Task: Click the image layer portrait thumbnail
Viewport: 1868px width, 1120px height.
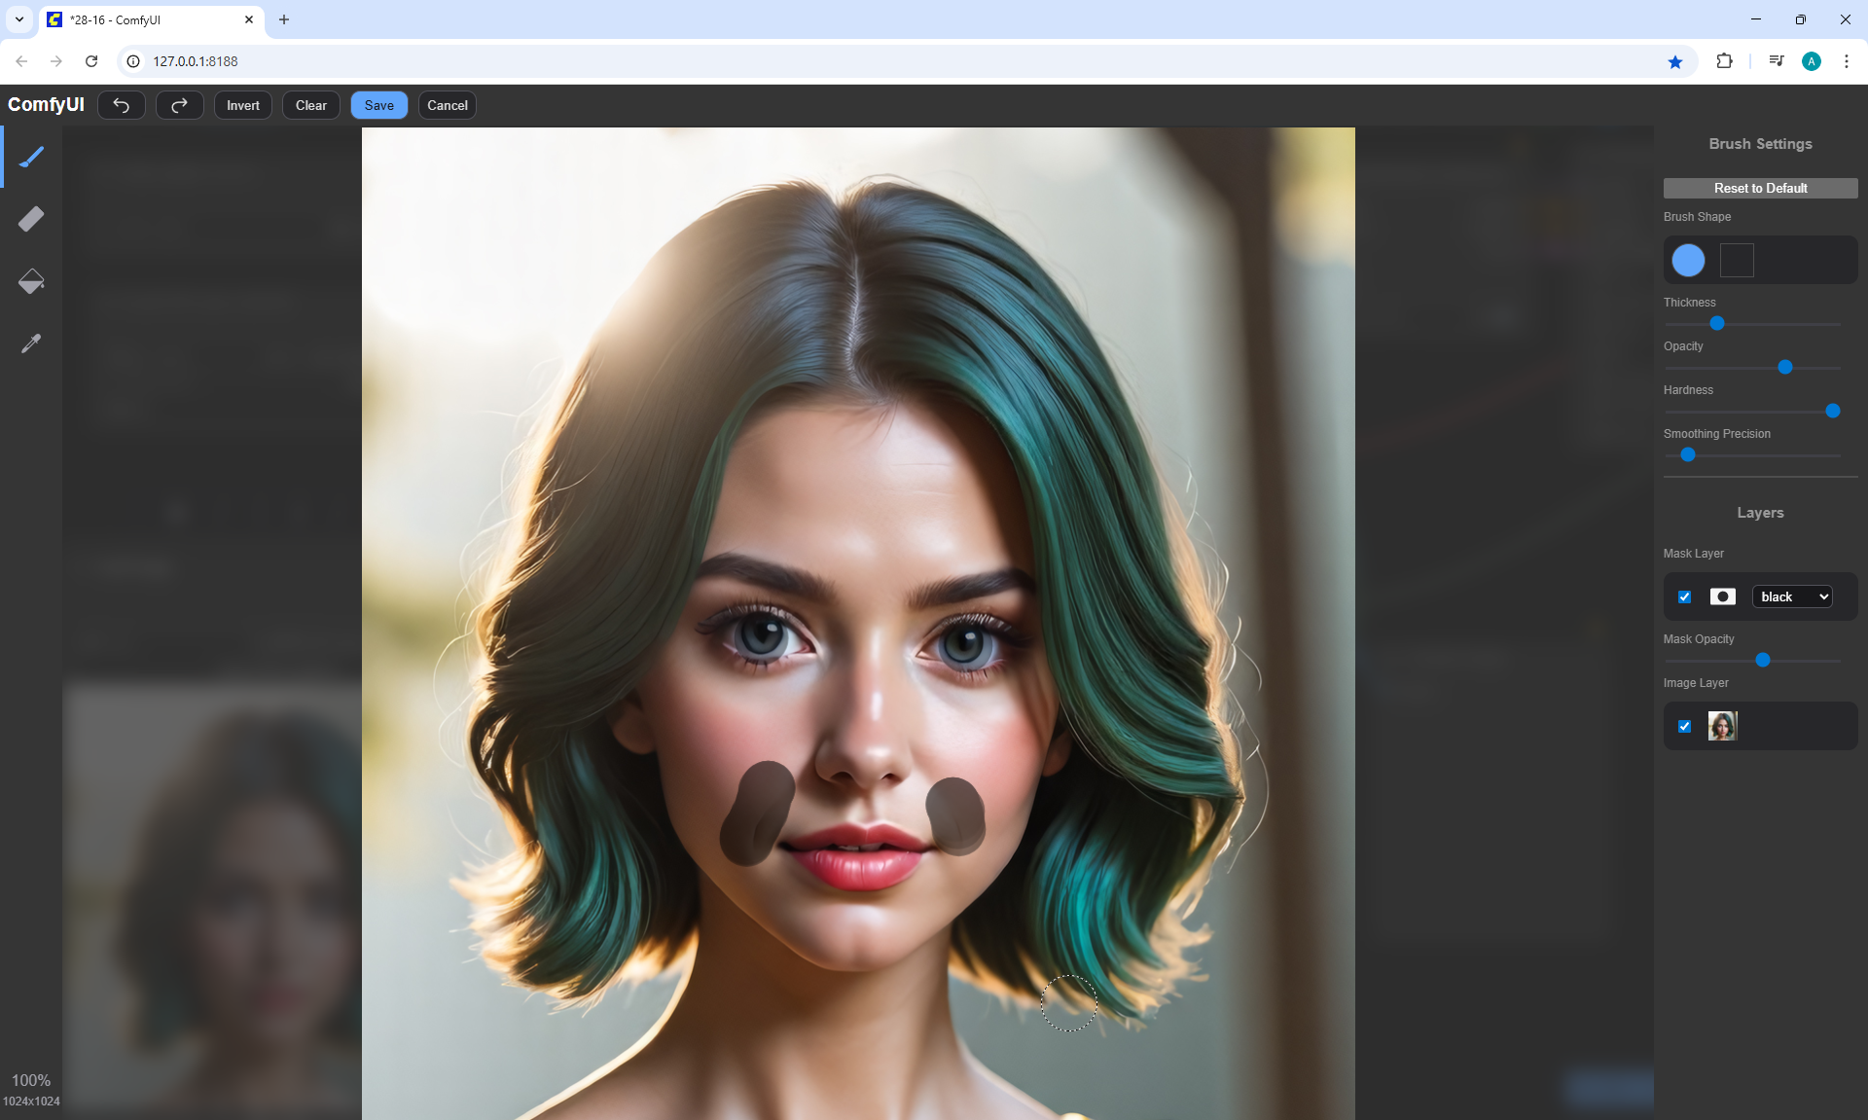Action: [x=1722, y=726]
